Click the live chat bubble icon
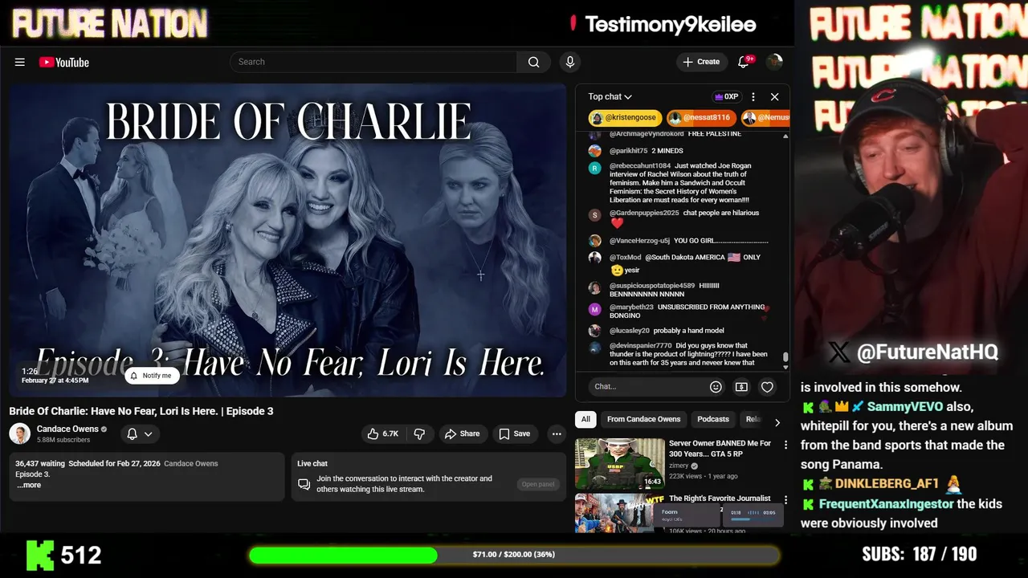The width and height of the screenshot is (1028, 578). 304,484
